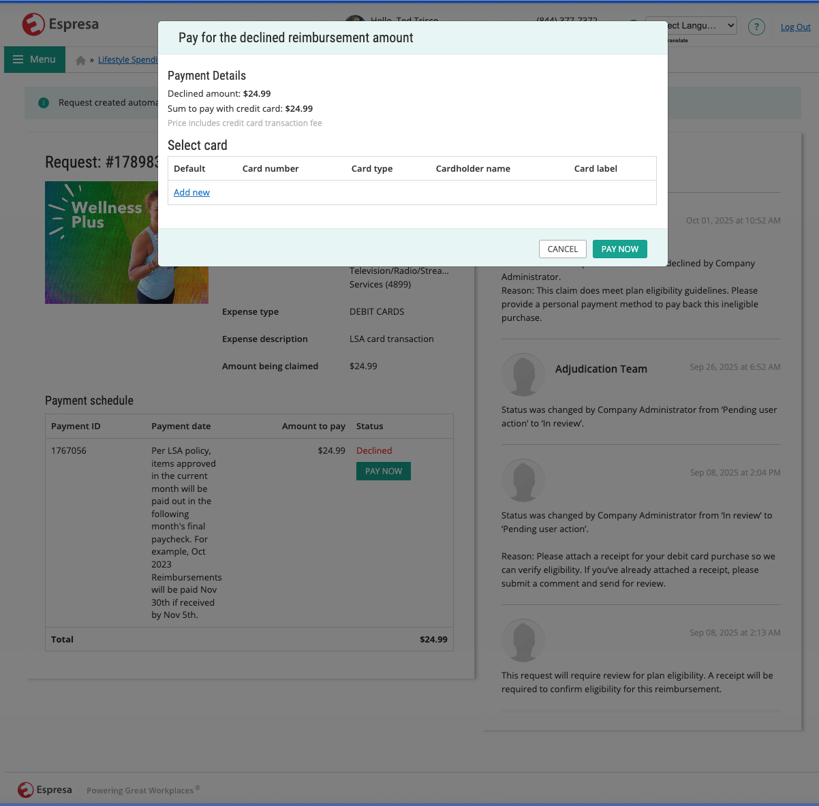Click the Sep 26, 2025 at 6:52 AM timestamp
819x806 pixels.
point(735,367)
